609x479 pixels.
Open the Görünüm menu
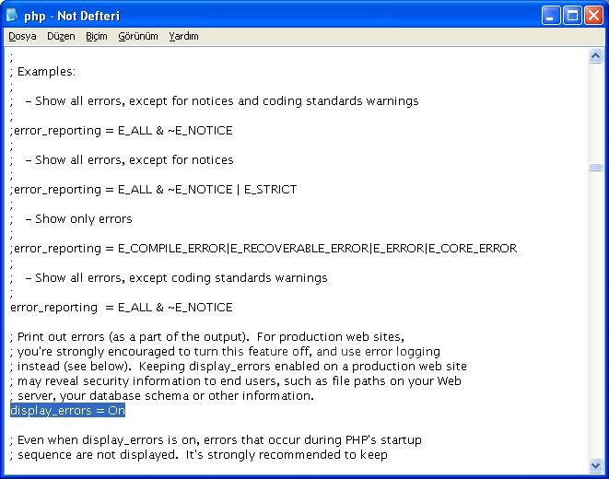138,37
